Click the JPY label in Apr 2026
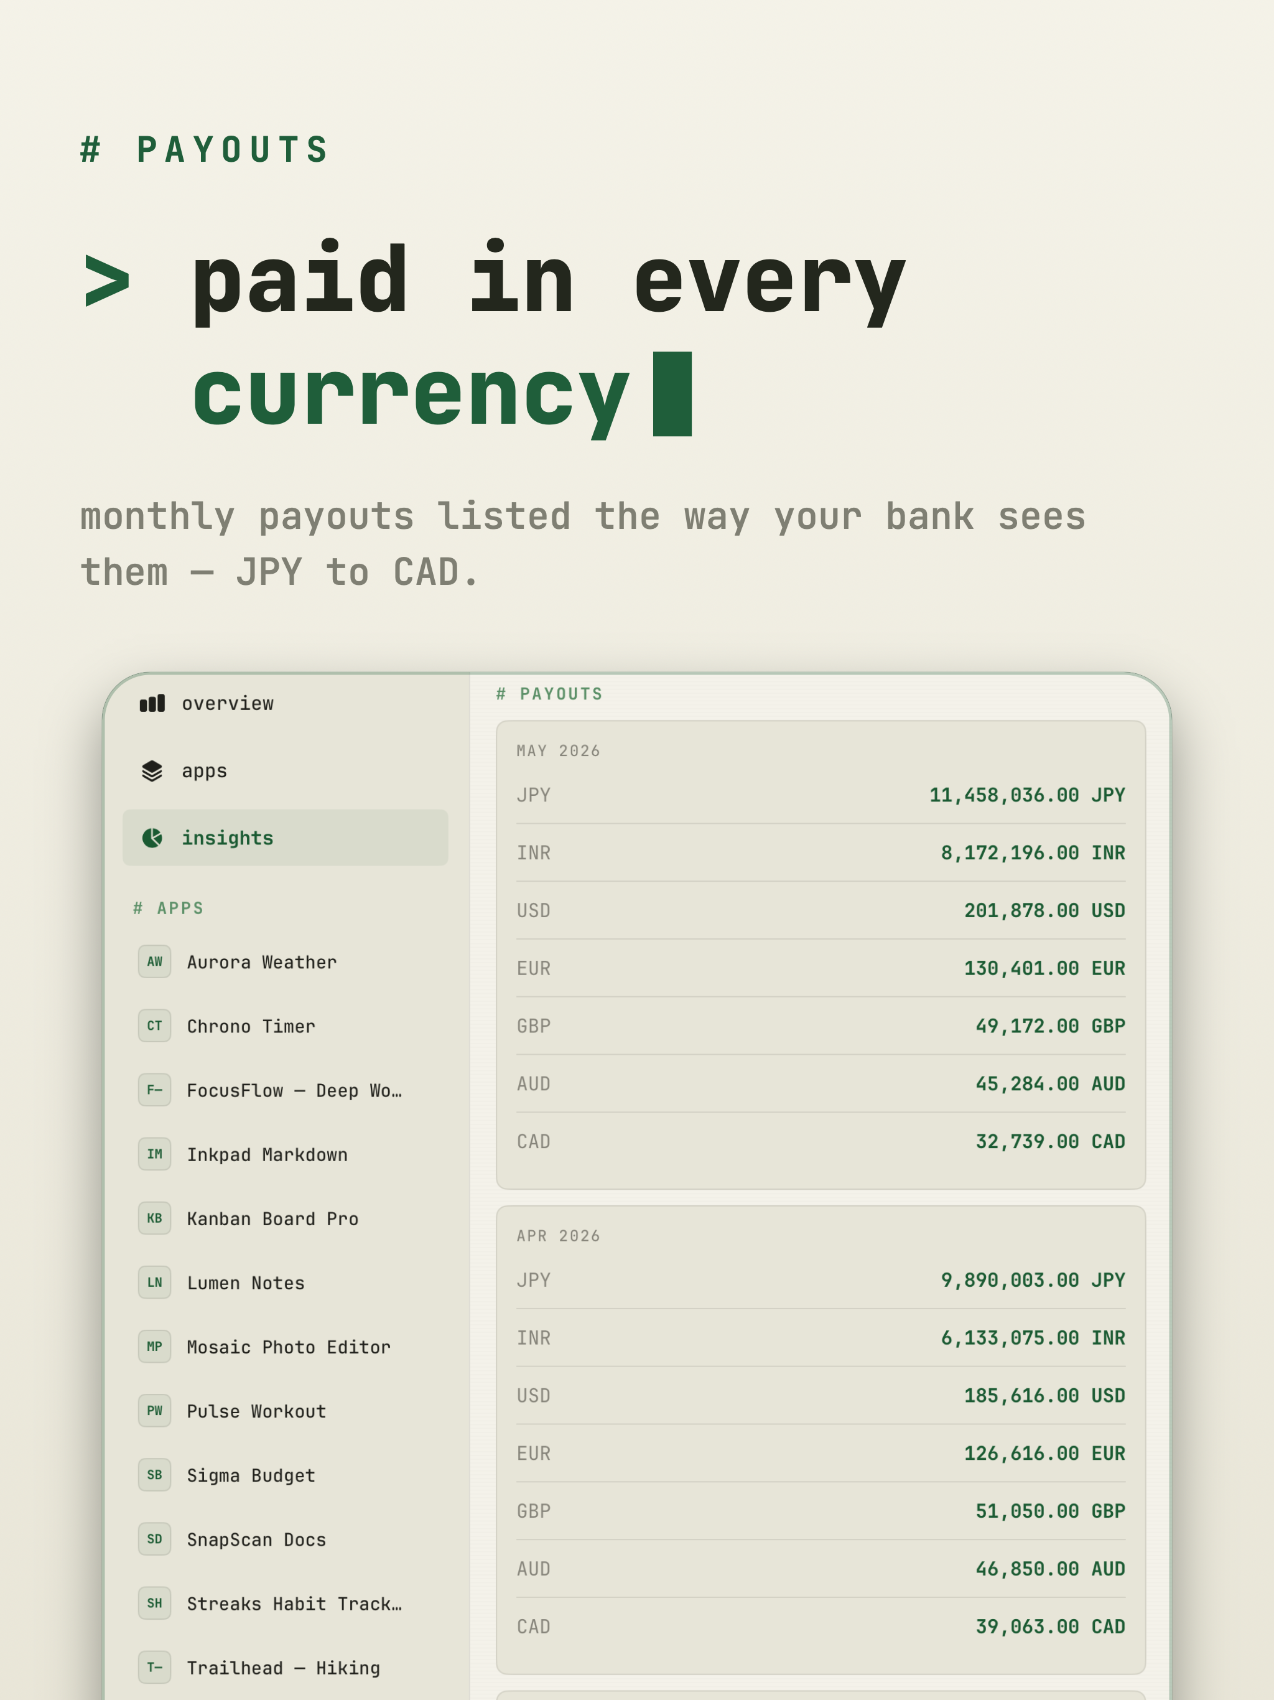 tap(533, 1279)
